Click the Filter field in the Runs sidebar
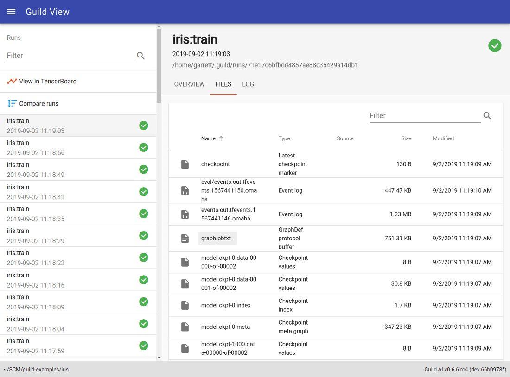This screenshot has height=377, width=510. [70, 56]
